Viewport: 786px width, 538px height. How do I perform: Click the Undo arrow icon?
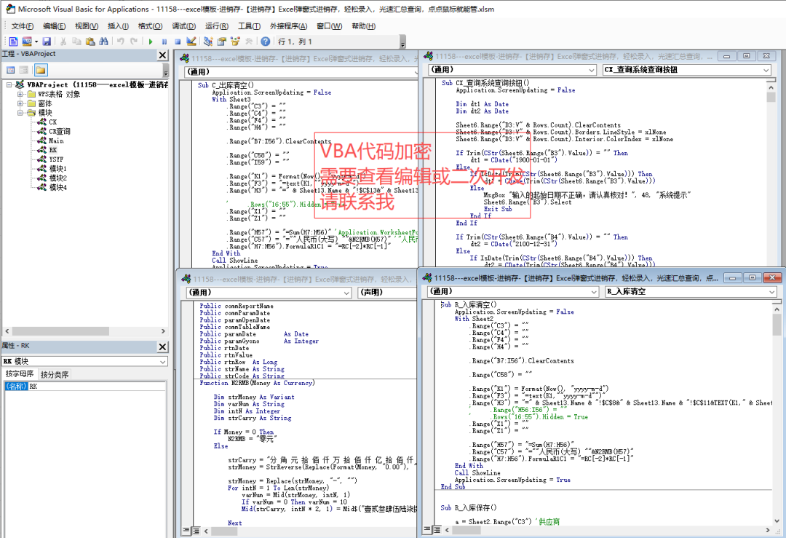120,41
